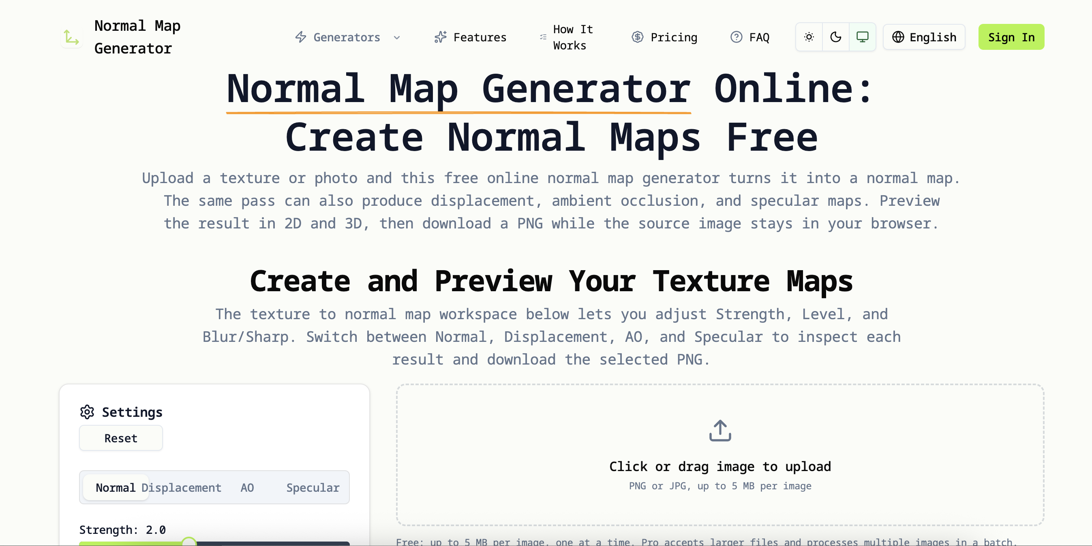The width and height of the screenshot is (1092, 546).
Task: Click 'Click or drag image to upload' text
Action: coord(720,466)
